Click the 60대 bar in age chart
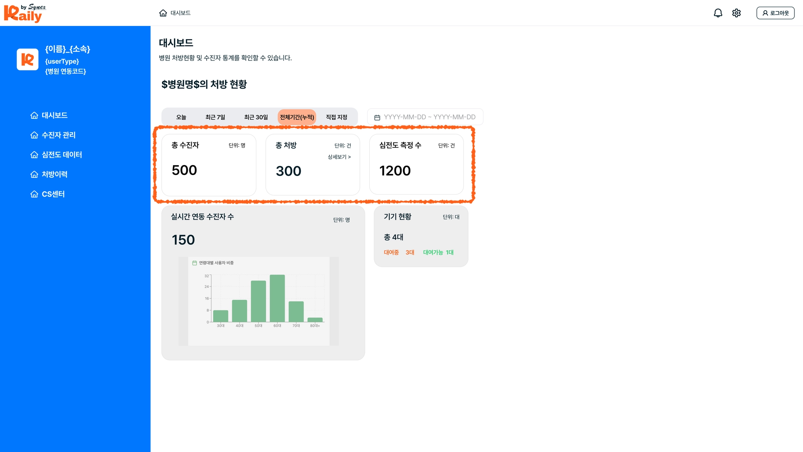The width and height of the screenshot is (803, 452). [x=277, y=298]
